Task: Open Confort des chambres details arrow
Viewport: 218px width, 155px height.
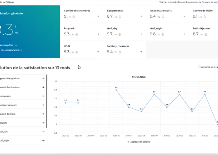Action: [x=98, y=16]
